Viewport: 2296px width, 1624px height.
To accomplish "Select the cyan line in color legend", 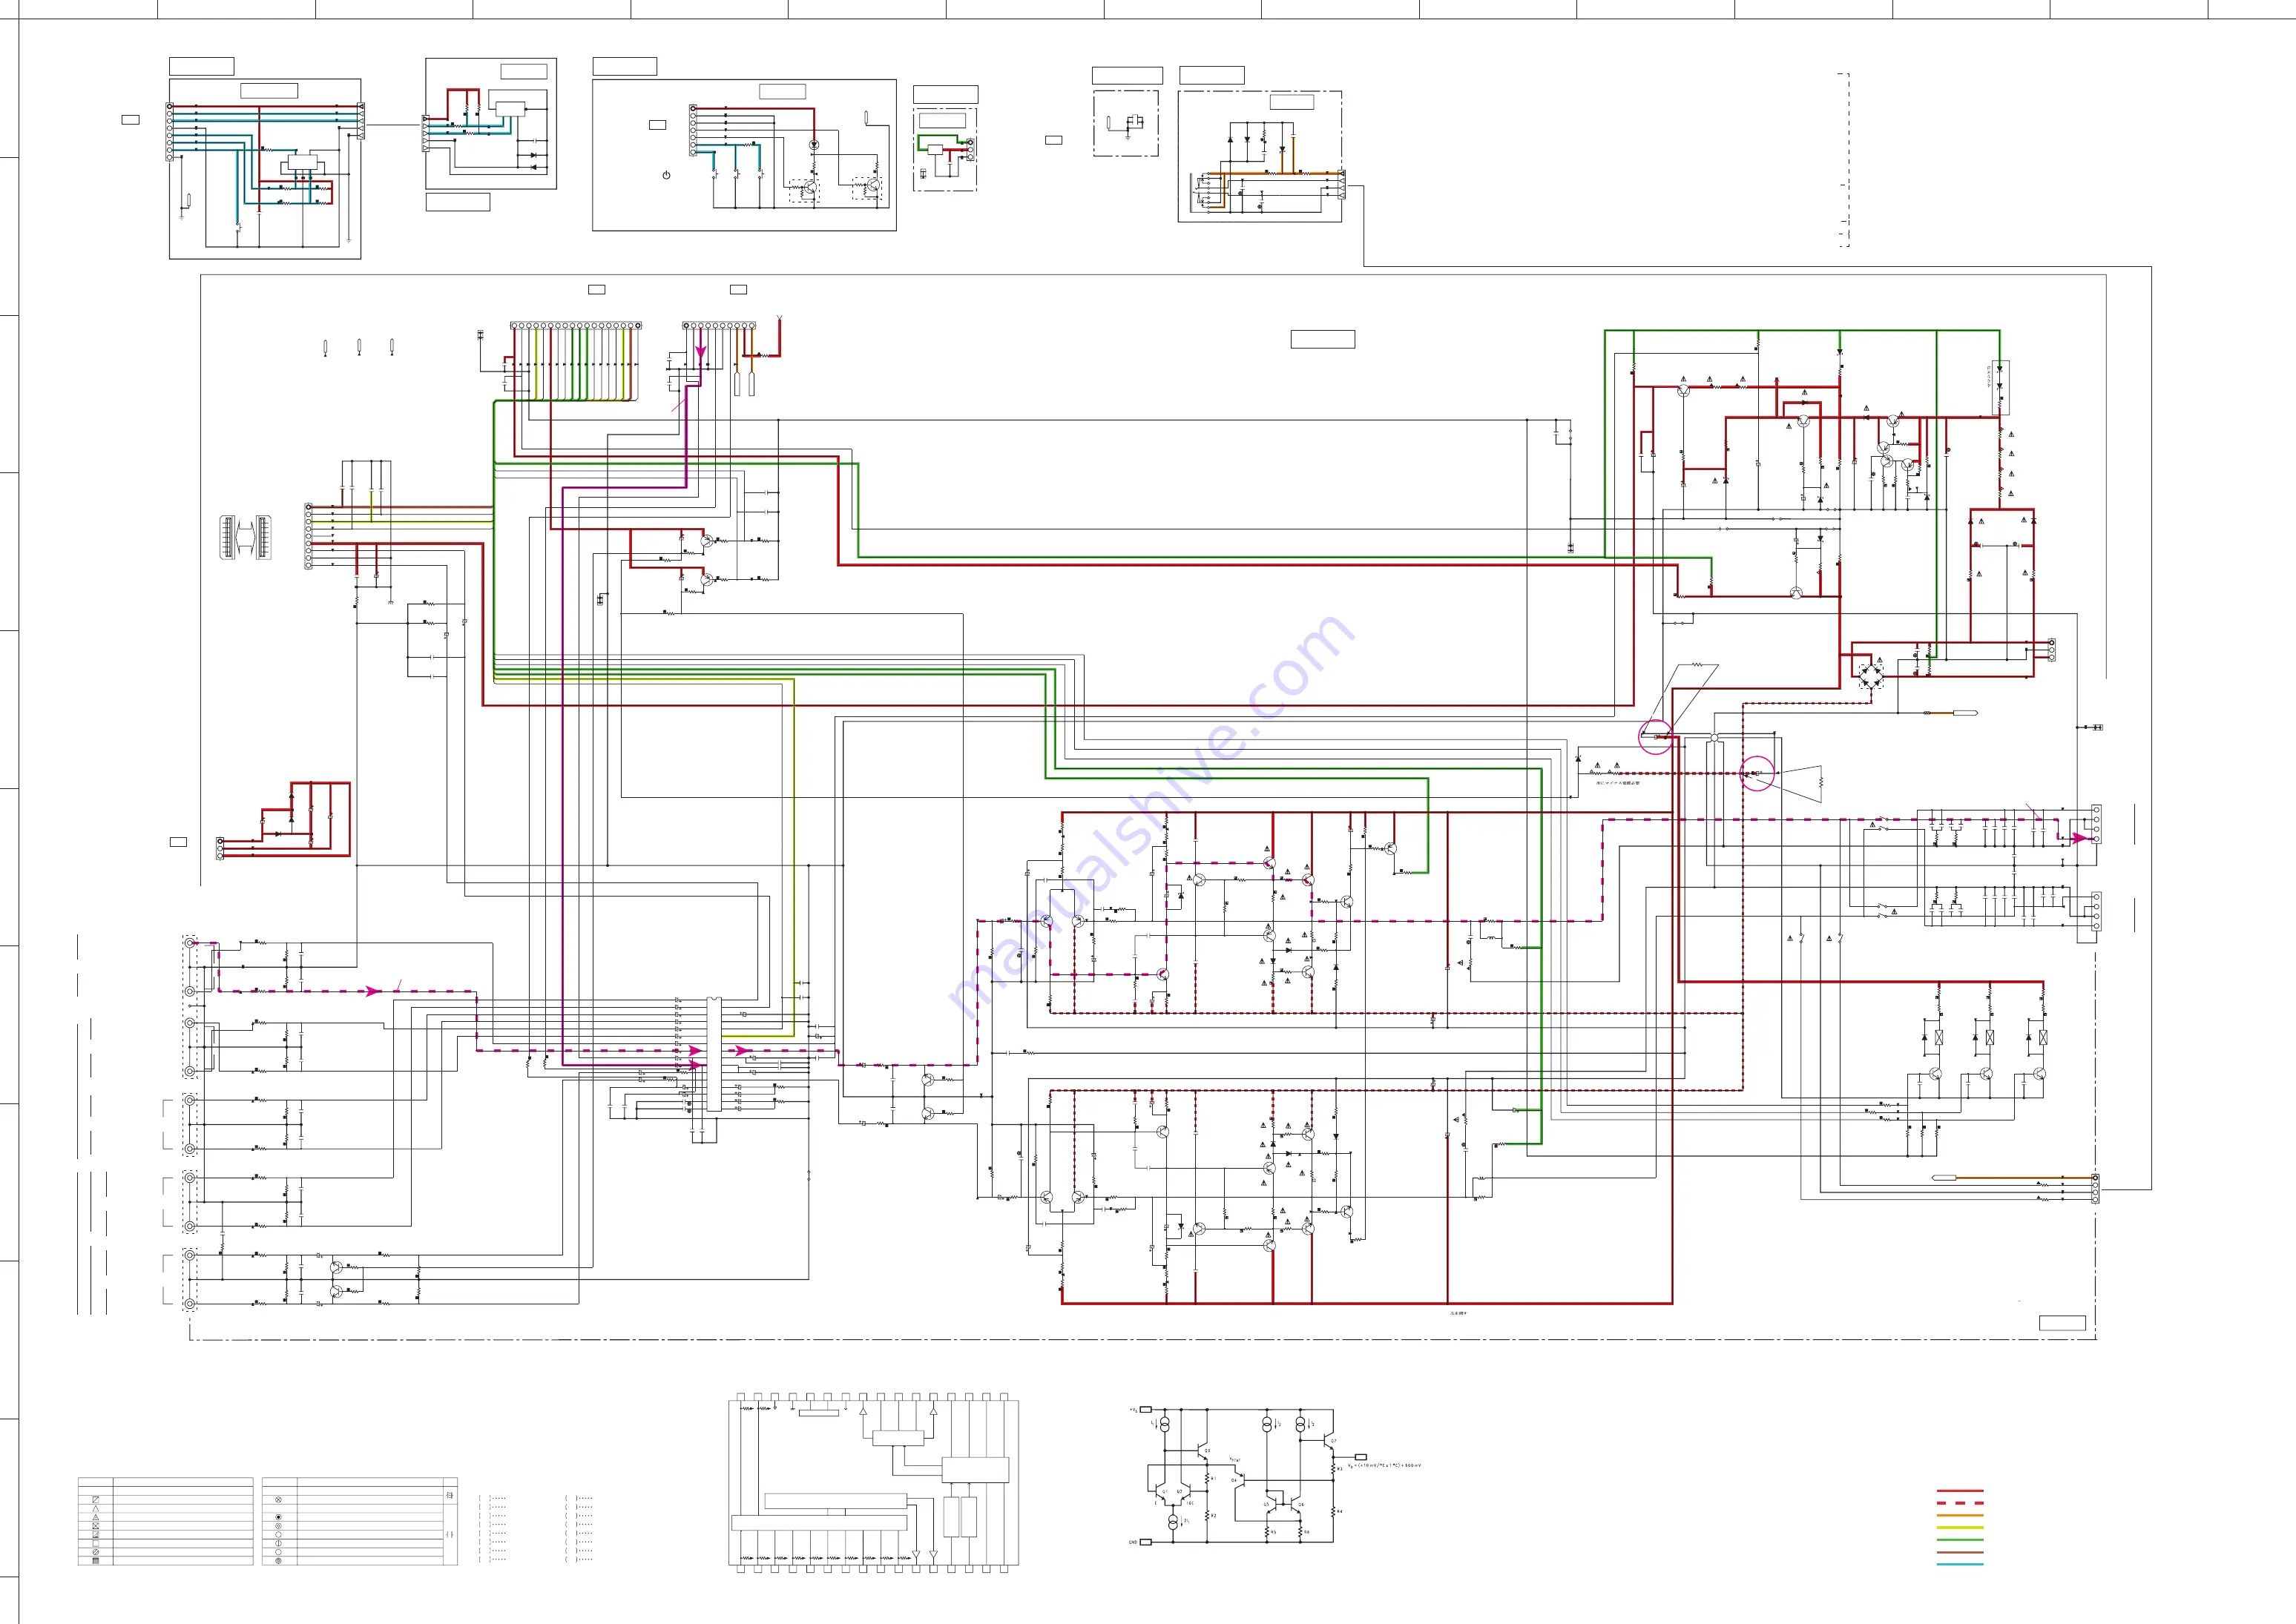I will coord(1959,1564).
